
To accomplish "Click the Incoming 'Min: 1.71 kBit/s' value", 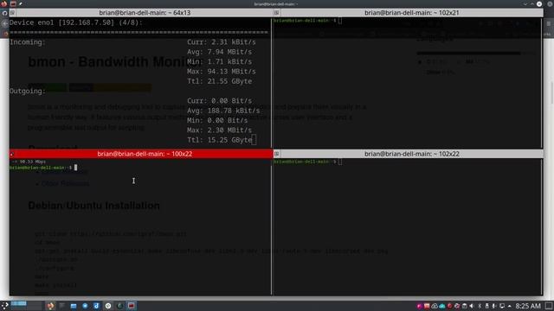I will pyautogui.click(x=219, y=61).
